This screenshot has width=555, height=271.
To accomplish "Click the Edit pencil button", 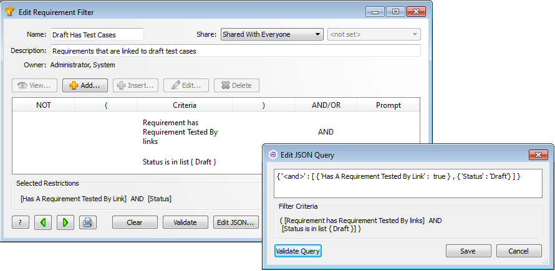I will click(x=186, y=85).
